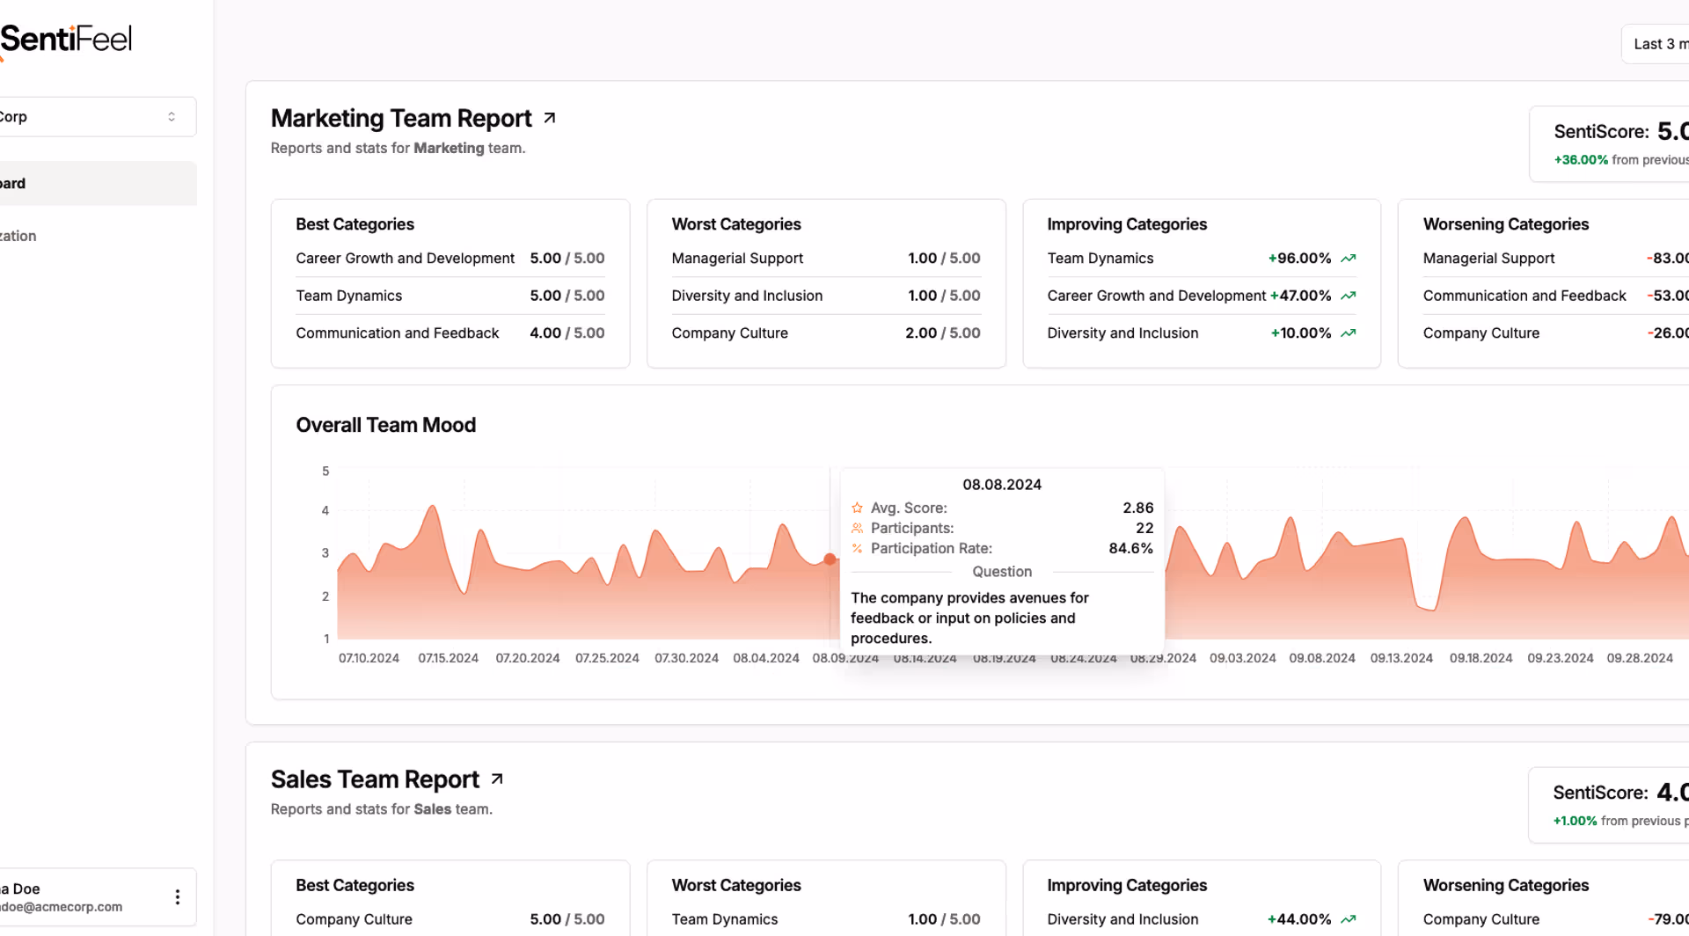The width and height of the screenshot is (1689, 936).
Task: Click Team Dynamics in Sales Worst Categories
Action: tap(725, 919)
